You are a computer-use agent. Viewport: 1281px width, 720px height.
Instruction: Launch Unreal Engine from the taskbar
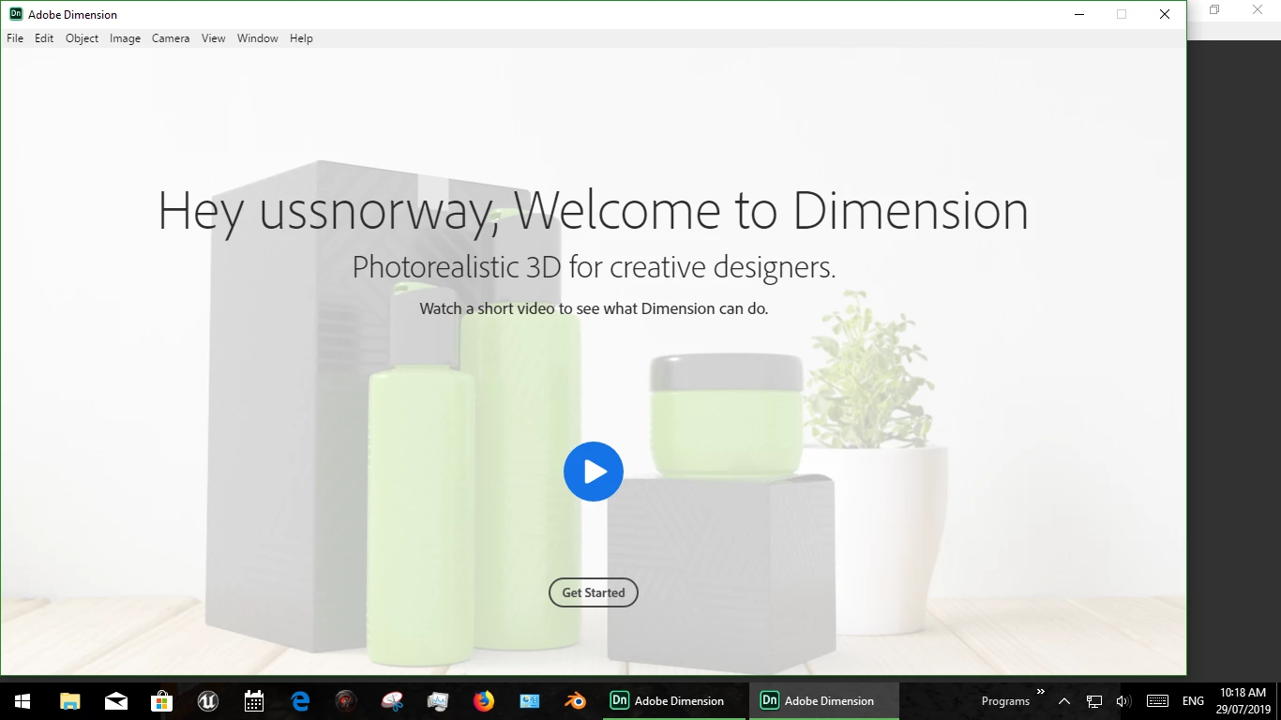tap(208, 701)
